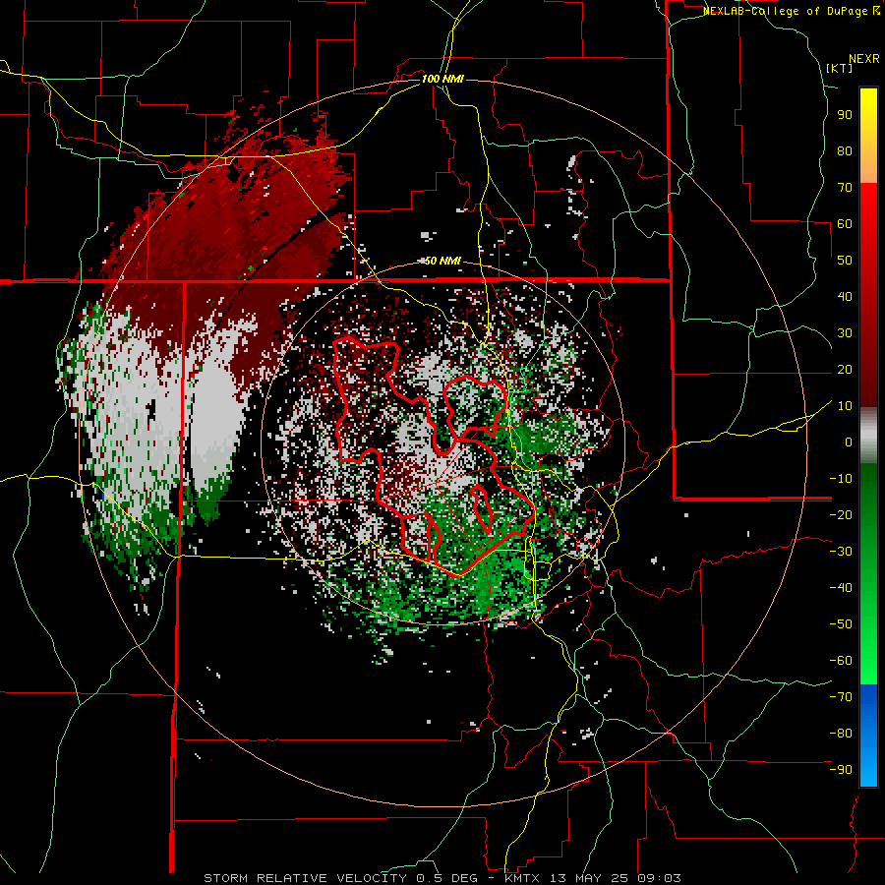Screen dimensions: 885x885
Task: Click the "50 NMI" range ring label
Action: point(442,261)
